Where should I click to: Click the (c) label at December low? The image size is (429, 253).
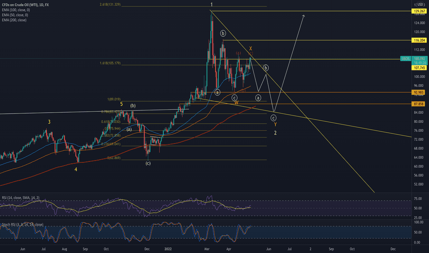tap(148, 163)
